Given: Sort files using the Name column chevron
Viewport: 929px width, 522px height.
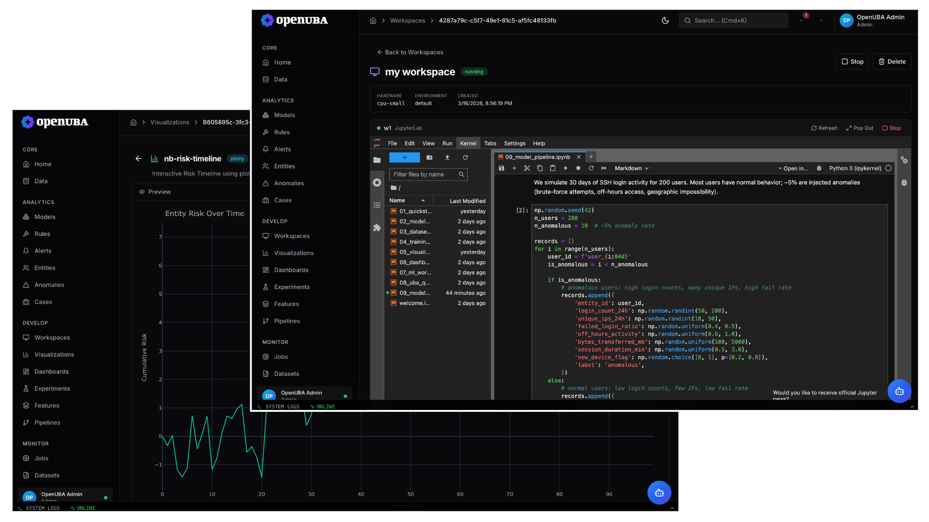Looking at the screenshot, I should click(x=424, y=200).
